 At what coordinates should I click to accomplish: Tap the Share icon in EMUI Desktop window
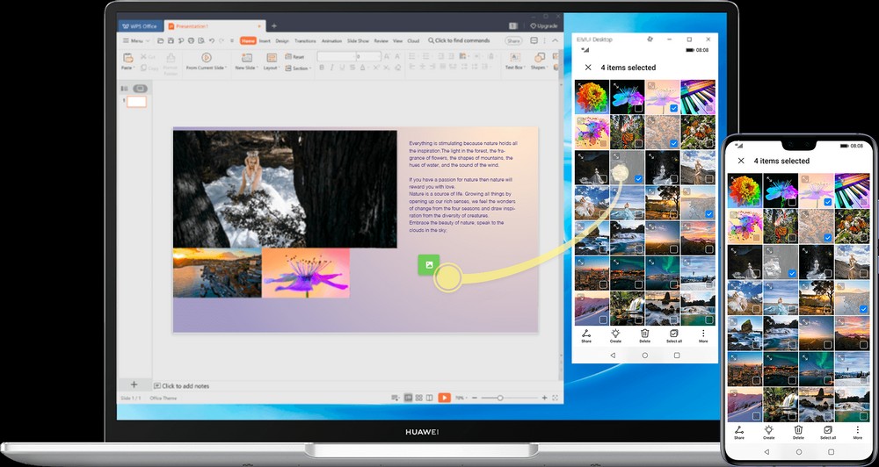pyautogui.click(x=586, y=335)
